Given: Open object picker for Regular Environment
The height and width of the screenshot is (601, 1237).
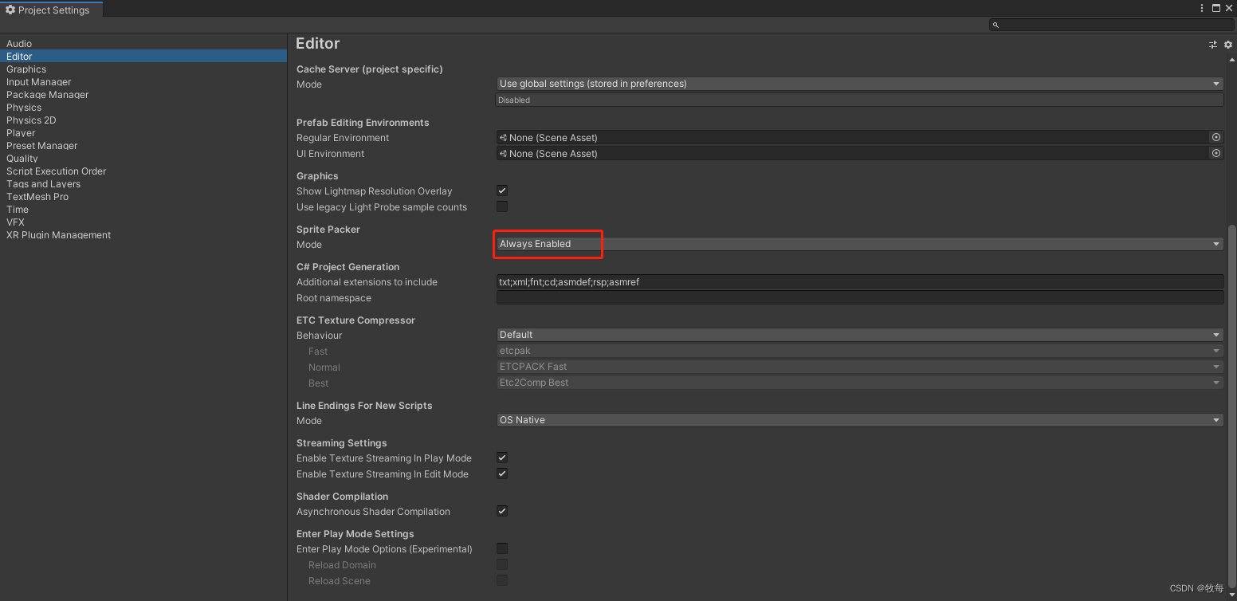Looking at the screenshot, I should [1216, 137].
